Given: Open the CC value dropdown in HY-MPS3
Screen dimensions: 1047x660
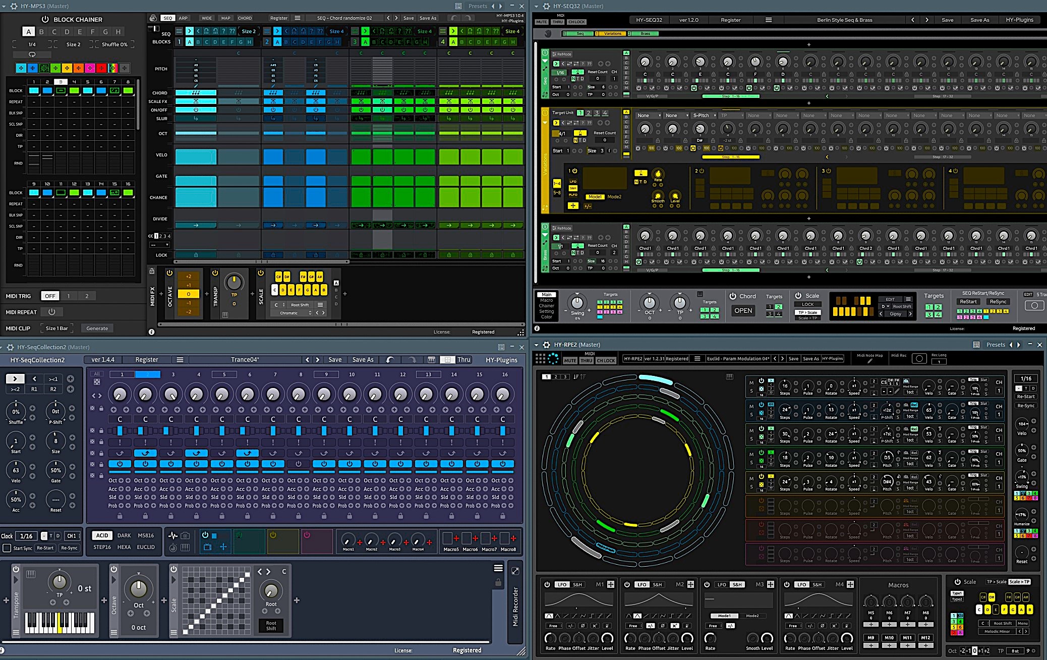Looking at the screenshot, I should click(x=159, y=245).
